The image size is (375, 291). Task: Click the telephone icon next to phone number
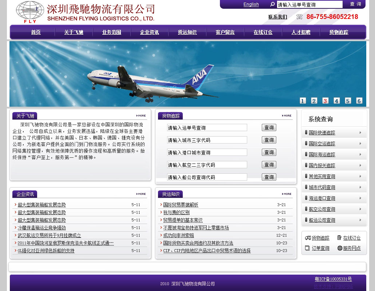point(299,17)
